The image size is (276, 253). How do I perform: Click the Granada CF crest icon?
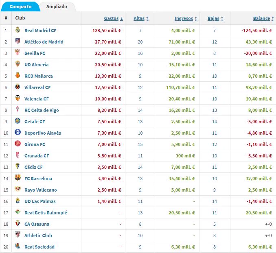click(18, 155)
